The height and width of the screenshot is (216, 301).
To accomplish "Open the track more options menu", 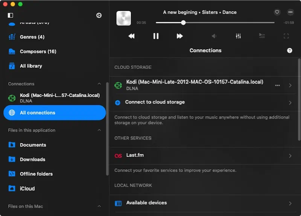I will click(290, 12).
